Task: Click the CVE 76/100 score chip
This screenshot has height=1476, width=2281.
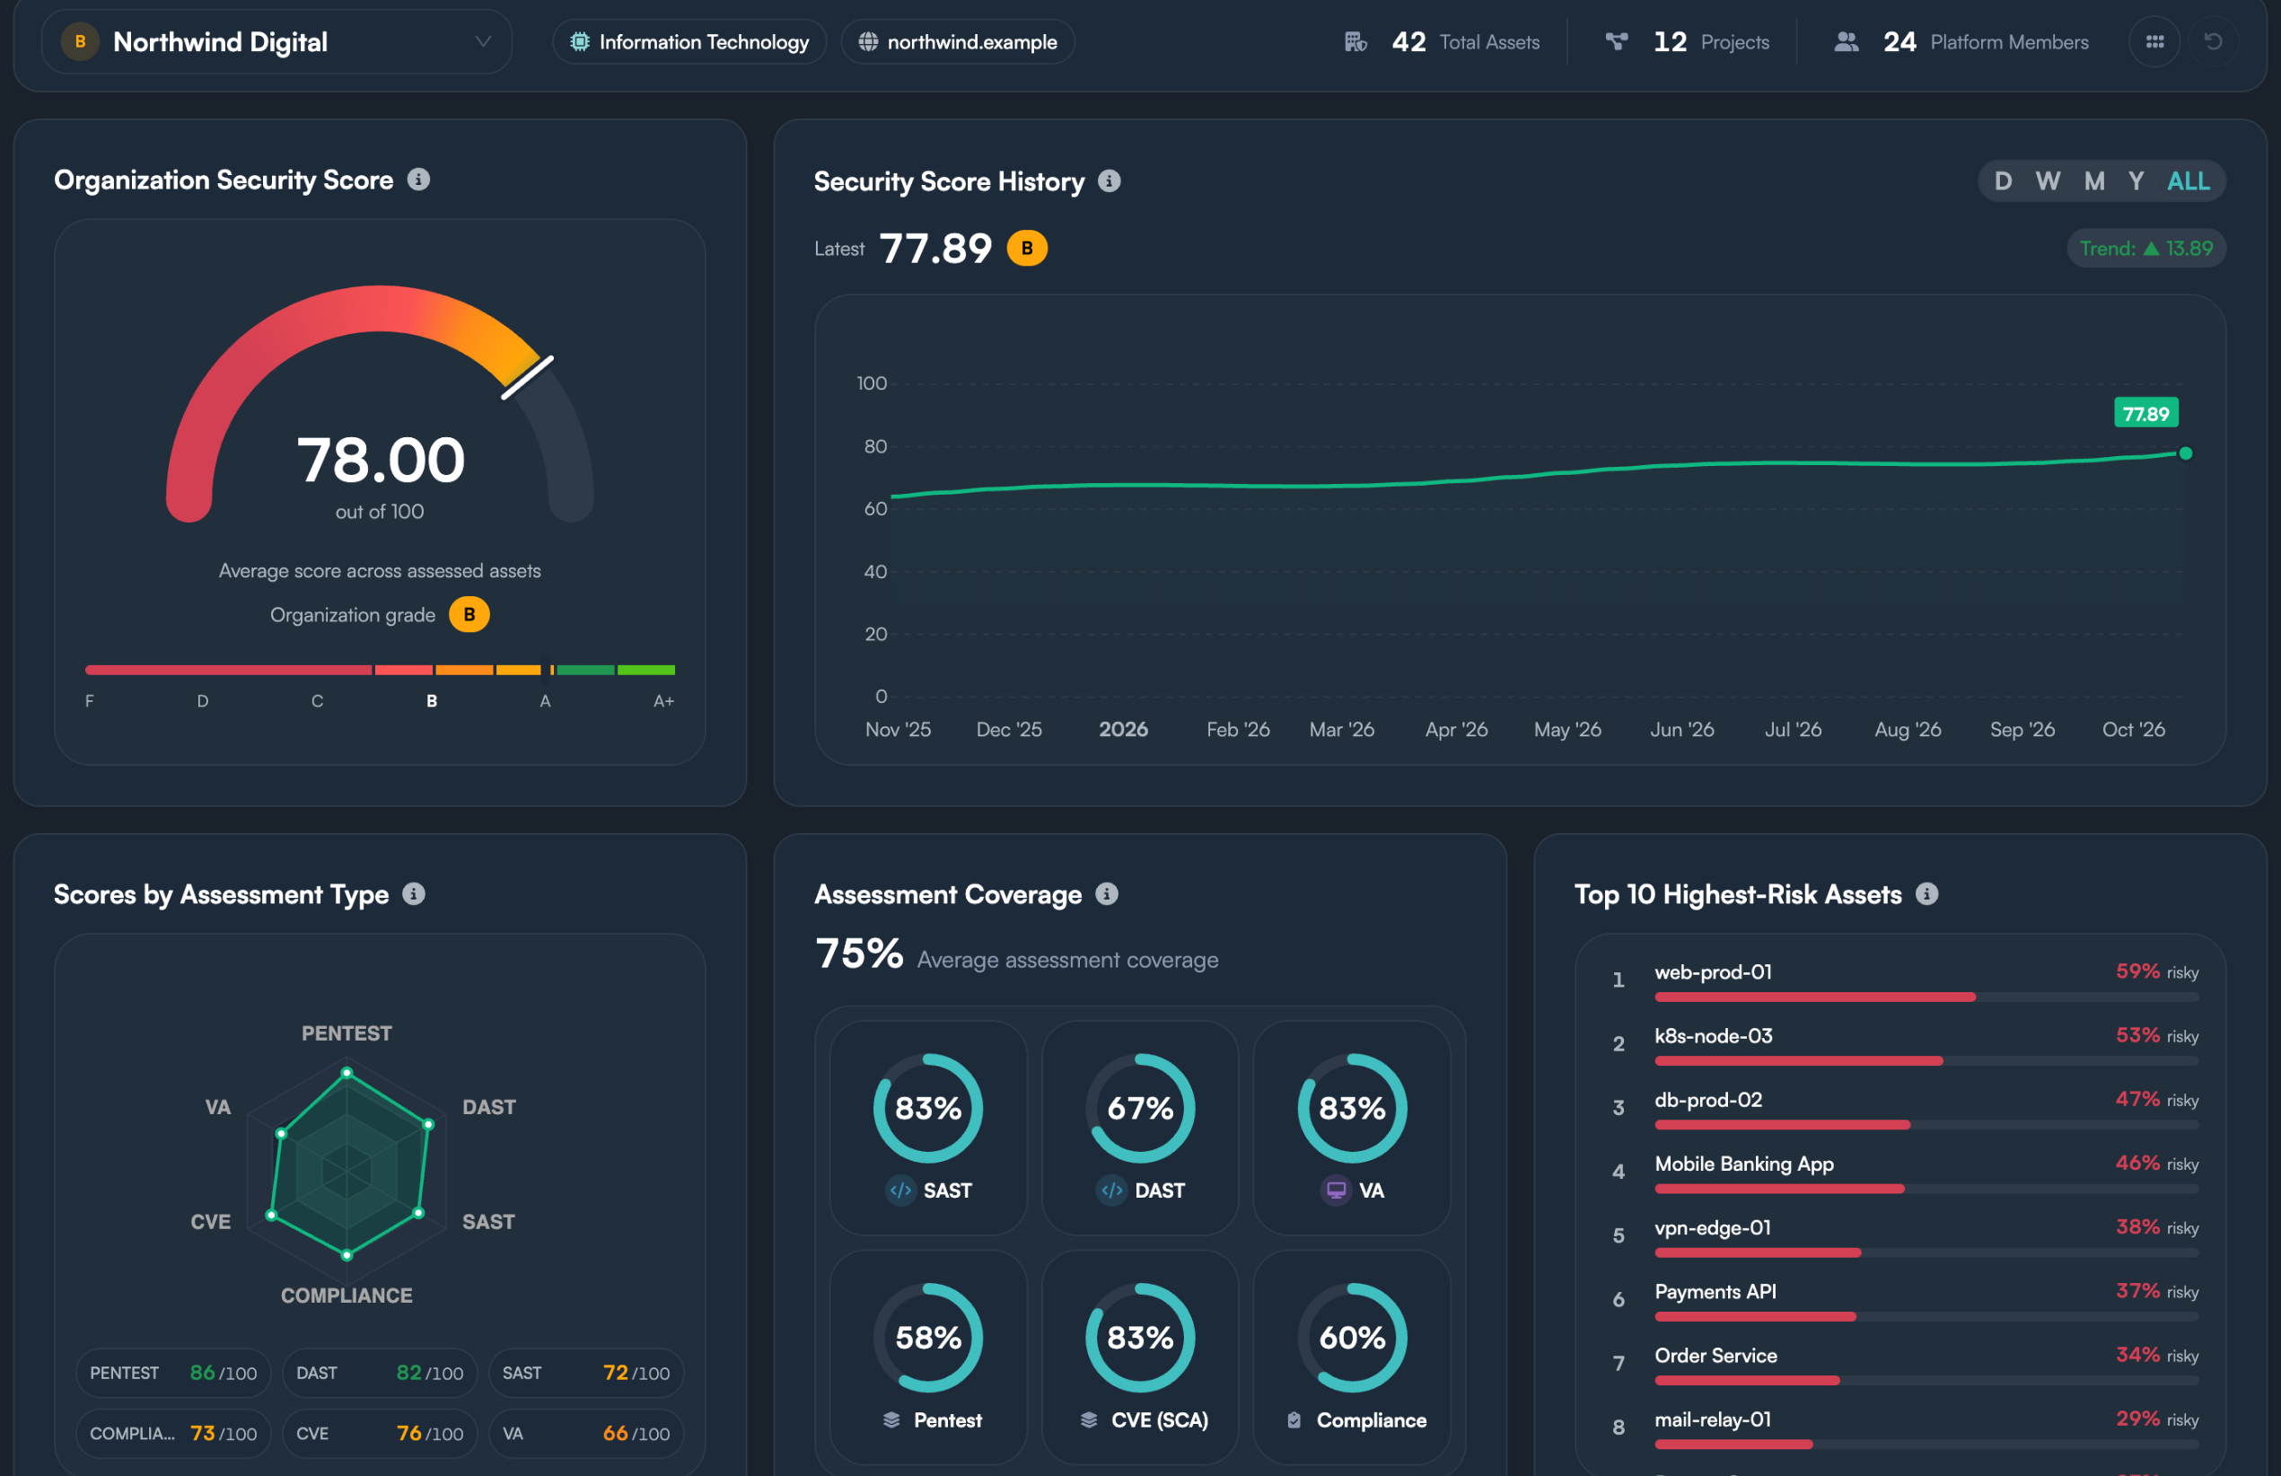Action: [x=380, y=1433]
